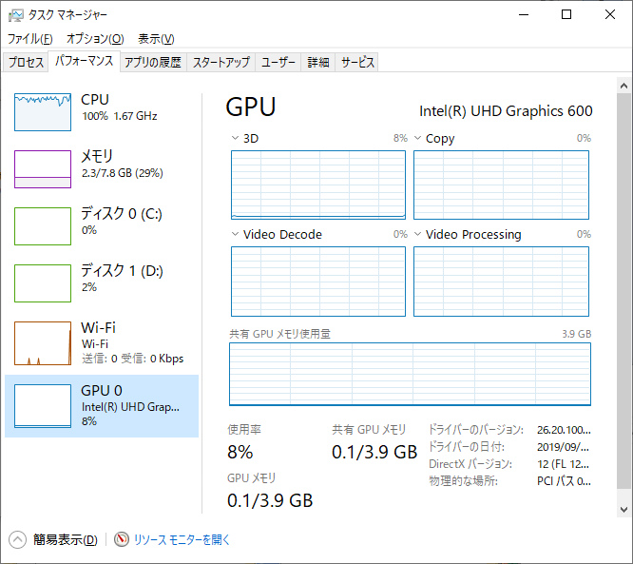Switch to the スタートアップ tab
This screenshot has width=633, height=564.
(x=221, y=63)
